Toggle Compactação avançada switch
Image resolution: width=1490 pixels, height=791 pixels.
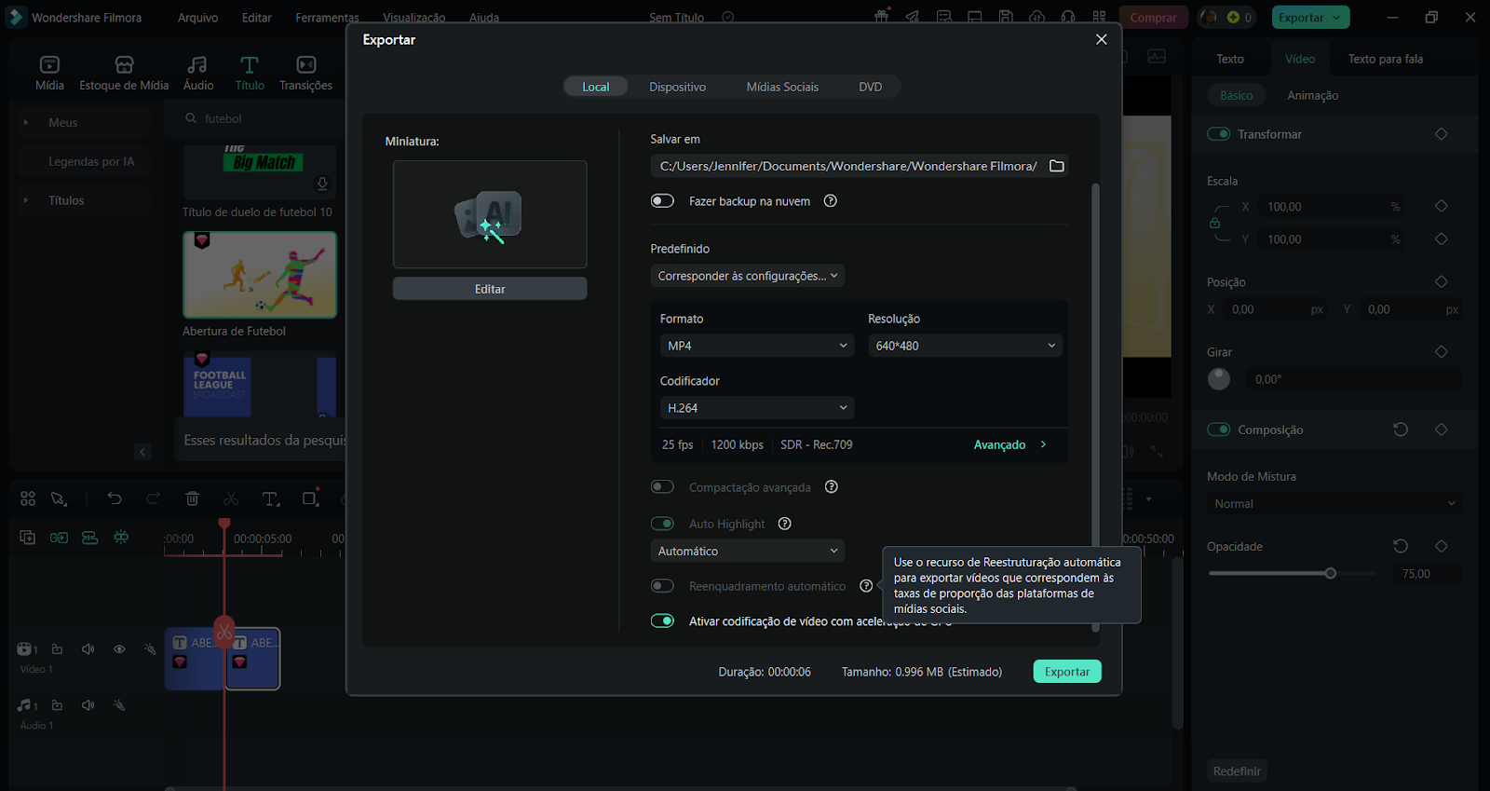click(x=662, y=487)
